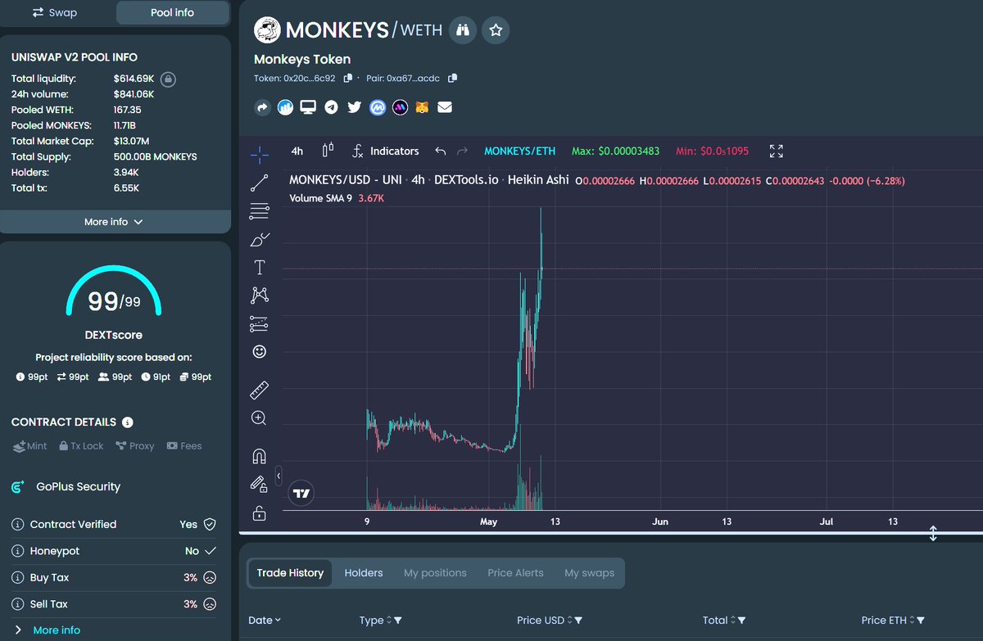Switch to the Swap tab
This screenshot has width=983, height=641.
click(54, 12)
